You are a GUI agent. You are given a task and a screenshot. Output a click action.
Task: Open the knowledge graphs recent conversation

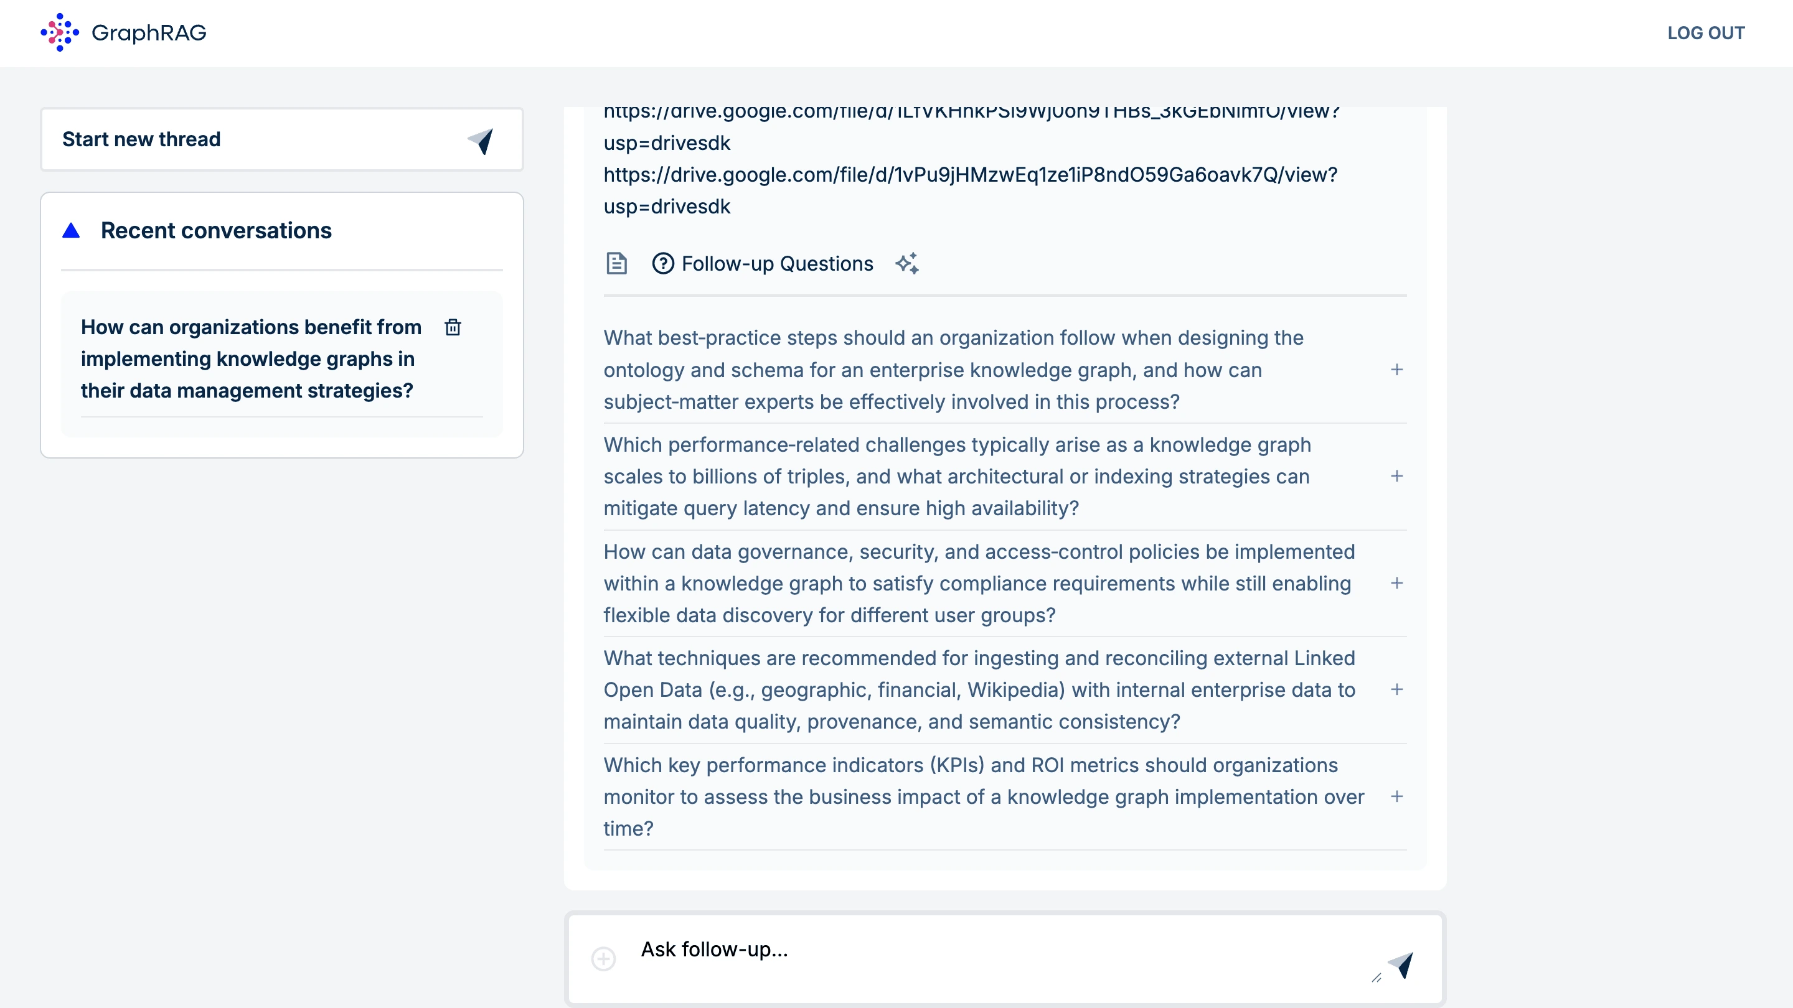click(x=250, y=358)
